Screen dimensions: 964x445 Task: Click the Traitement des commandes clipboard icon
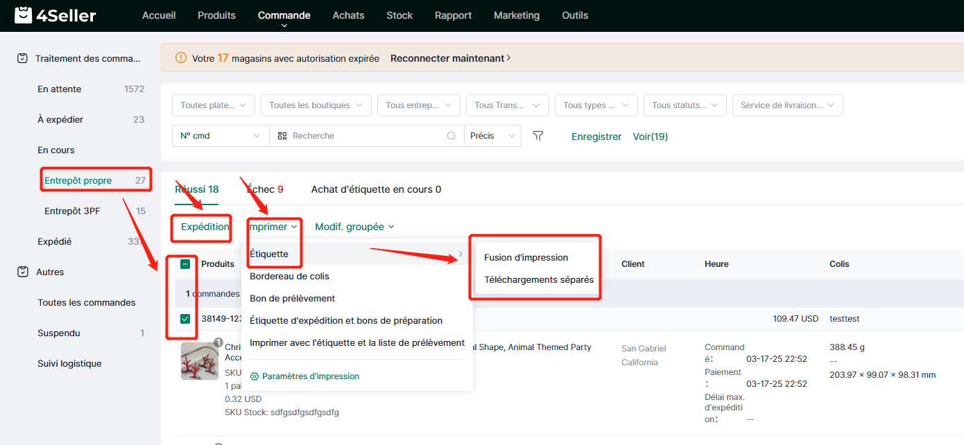click(22, 58)
